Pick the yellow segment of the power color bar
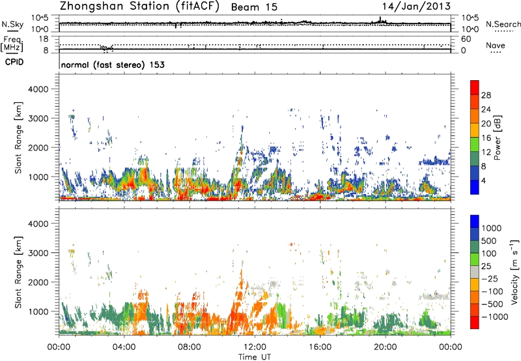Viewport: 521px width, 361px height. [x=475, y=130]
